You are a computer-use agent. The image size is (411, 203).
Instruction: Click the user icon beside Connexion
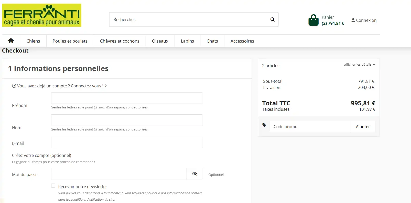(353, 20)
